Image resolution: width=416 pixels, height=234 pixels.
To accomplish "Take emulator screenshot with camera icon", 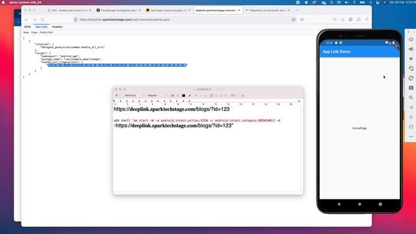I will point(411,88).
